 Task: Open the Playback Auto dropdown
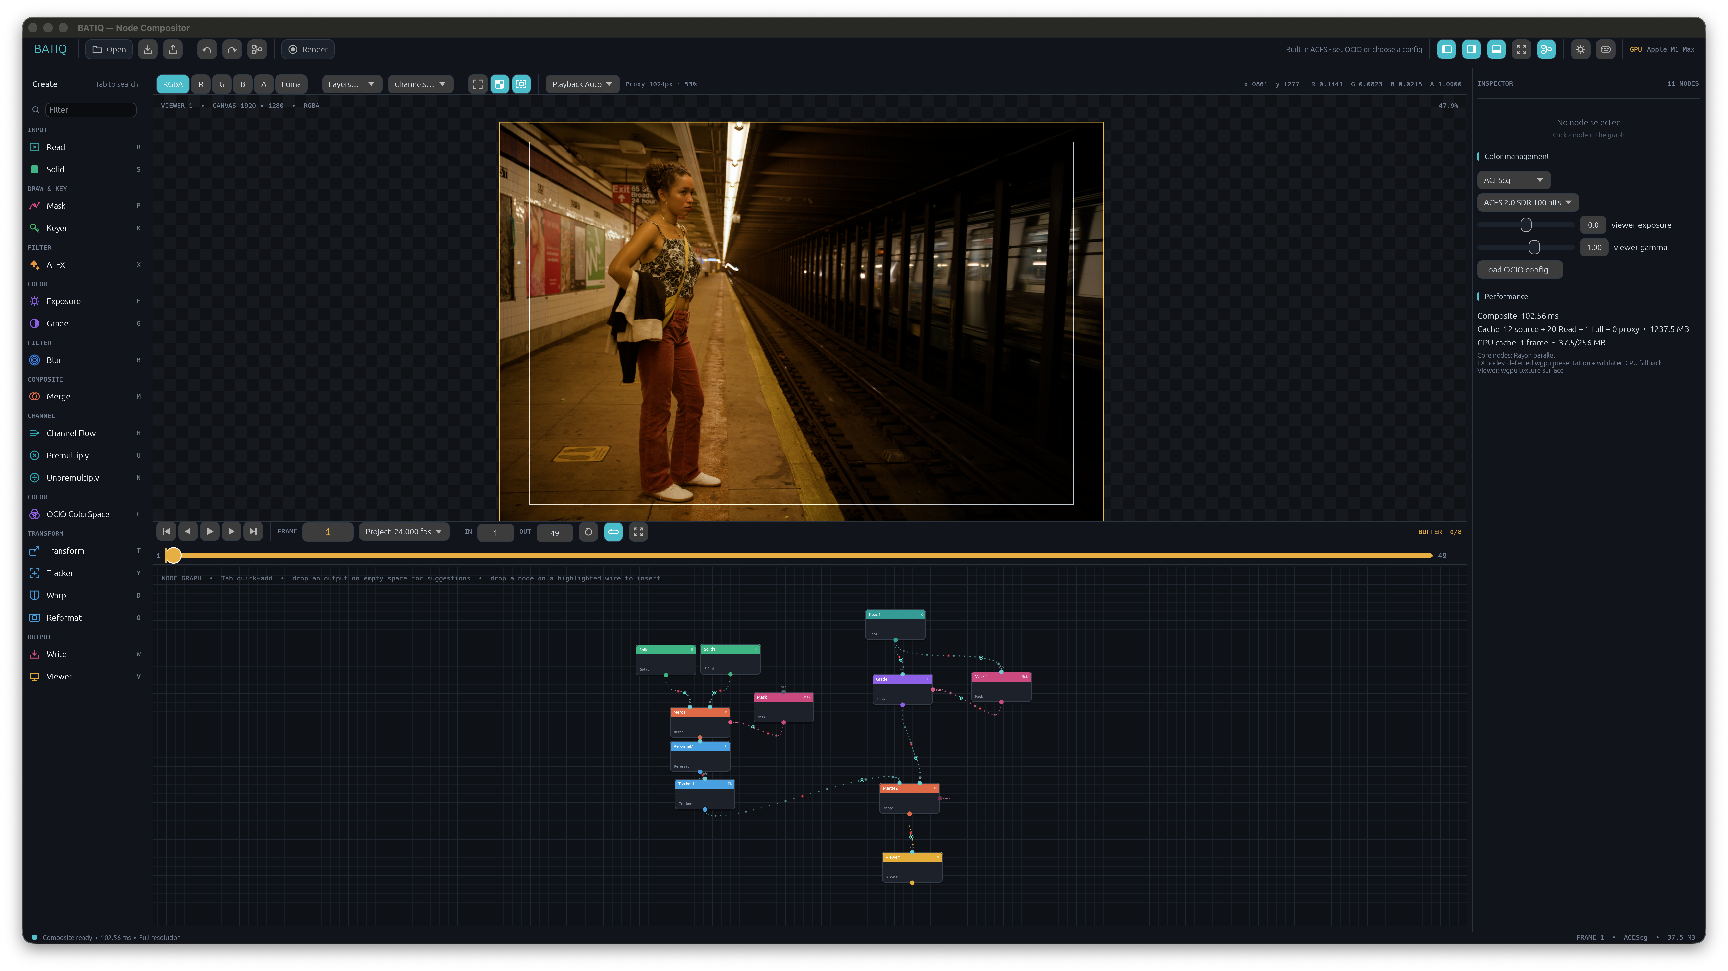pyautogui.click(x=582, y=84)
